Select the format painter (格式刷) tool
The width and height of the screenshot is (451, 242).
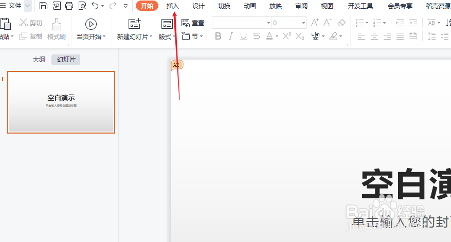(57, 29)
